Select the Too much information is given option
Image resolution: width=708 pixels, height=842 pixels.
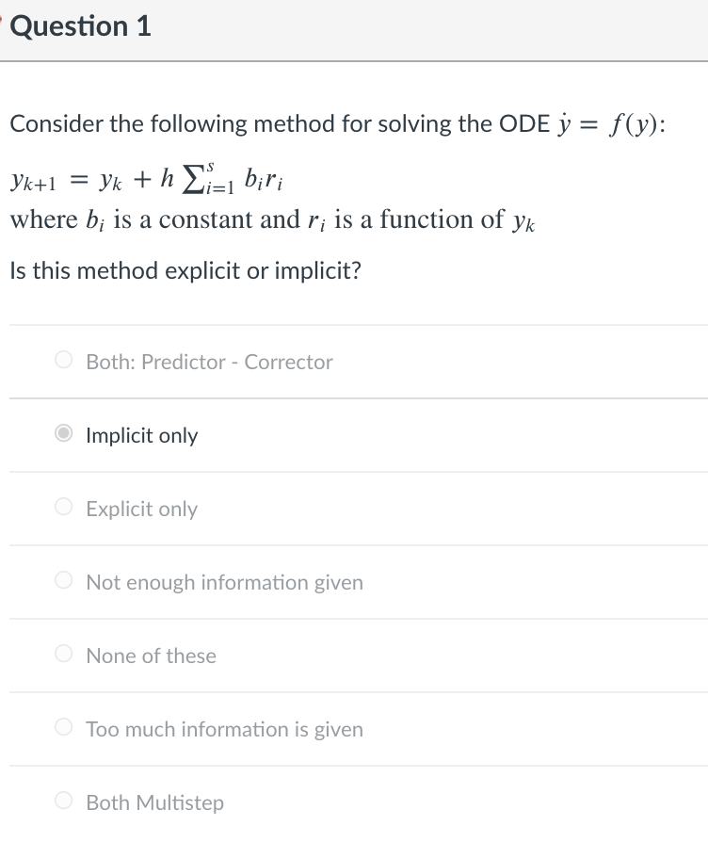63,729
